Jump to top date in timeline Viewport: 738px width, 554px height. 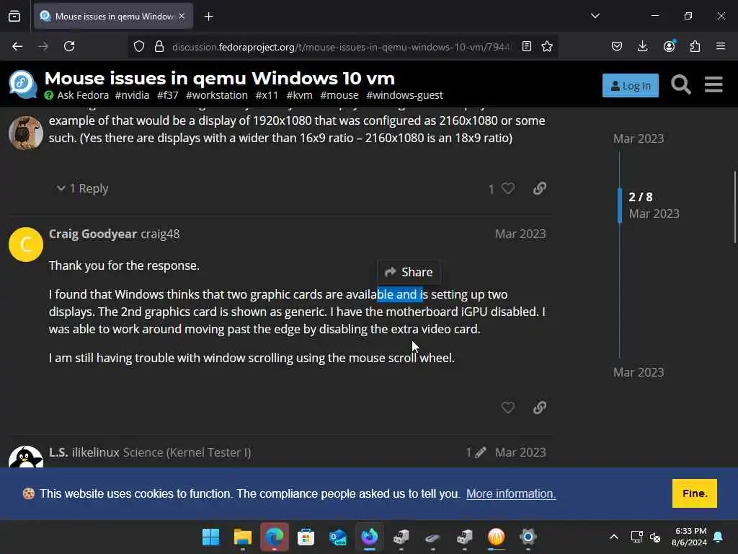pos(639,138)
